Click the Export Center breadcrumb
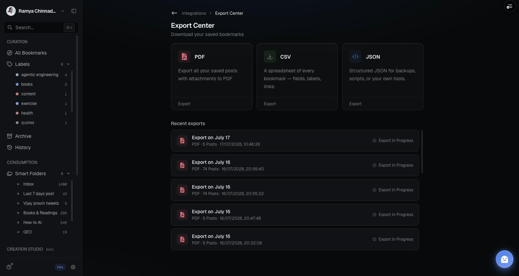The height and width of the screenshot is (276, 519). (x=229, y=13)
